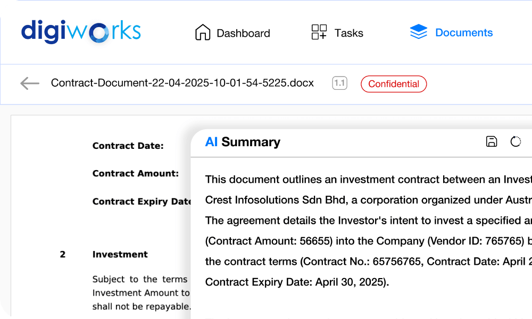Switch to the Tasks section
The image size is (532, 319).
coord(349,33)
